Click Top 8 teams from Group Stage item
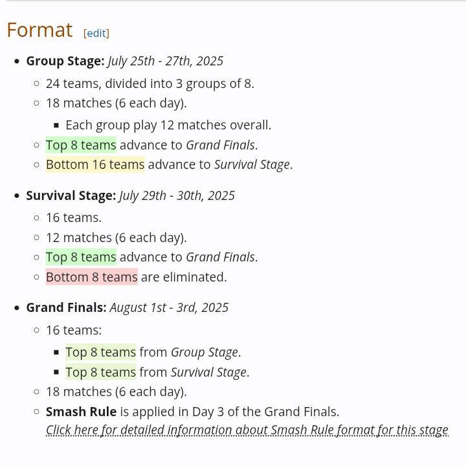Screen dimensions: 466x466 point(153,352)
